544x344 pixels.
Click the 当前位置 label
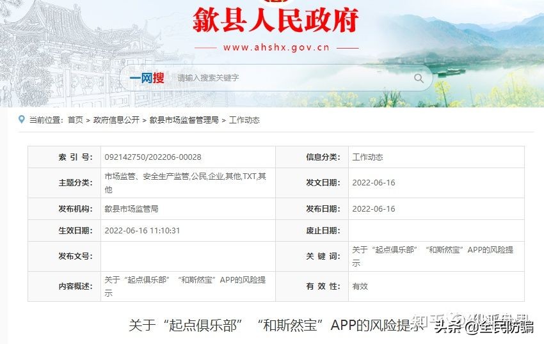pyautogui.click(x=46, y=120)
